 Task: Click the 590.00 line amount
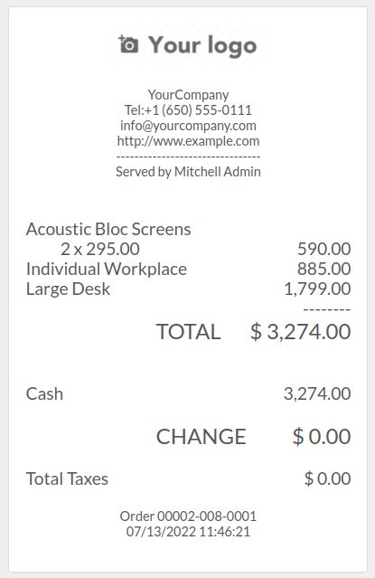pos(323,249)
